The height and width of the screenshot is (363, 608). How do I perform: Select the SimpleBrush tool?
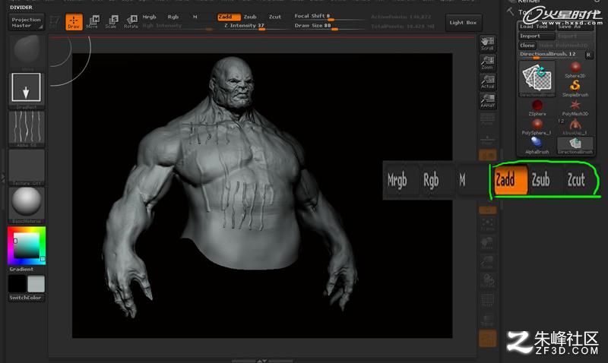[x=575, y=88]
